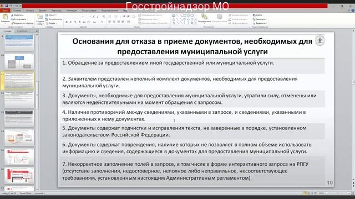
Task: Click the Decrease List Level icon
Action: (124, 17)
